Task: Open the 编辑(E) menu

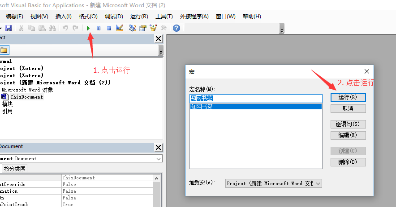Action: point(14,17)
